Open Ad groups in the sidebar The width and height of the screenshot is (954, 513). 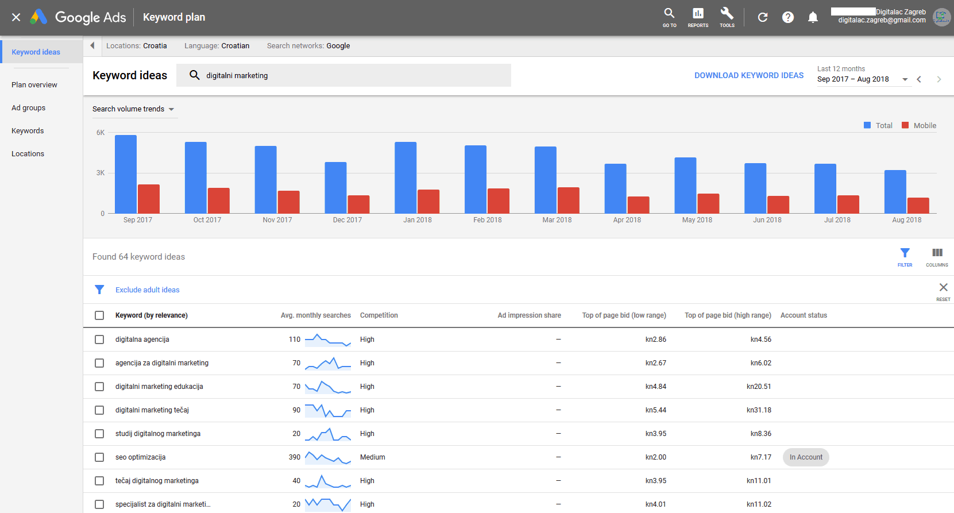coord(29,108)
